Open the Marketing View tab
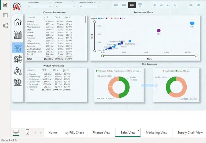Image resolution: width=206 pixels, height=143 pixels. (156, 133)
